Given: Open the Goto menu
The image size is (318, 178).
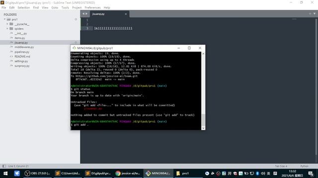Looking at the screenshot, I should pyautogui.click(x=55, y=8).
